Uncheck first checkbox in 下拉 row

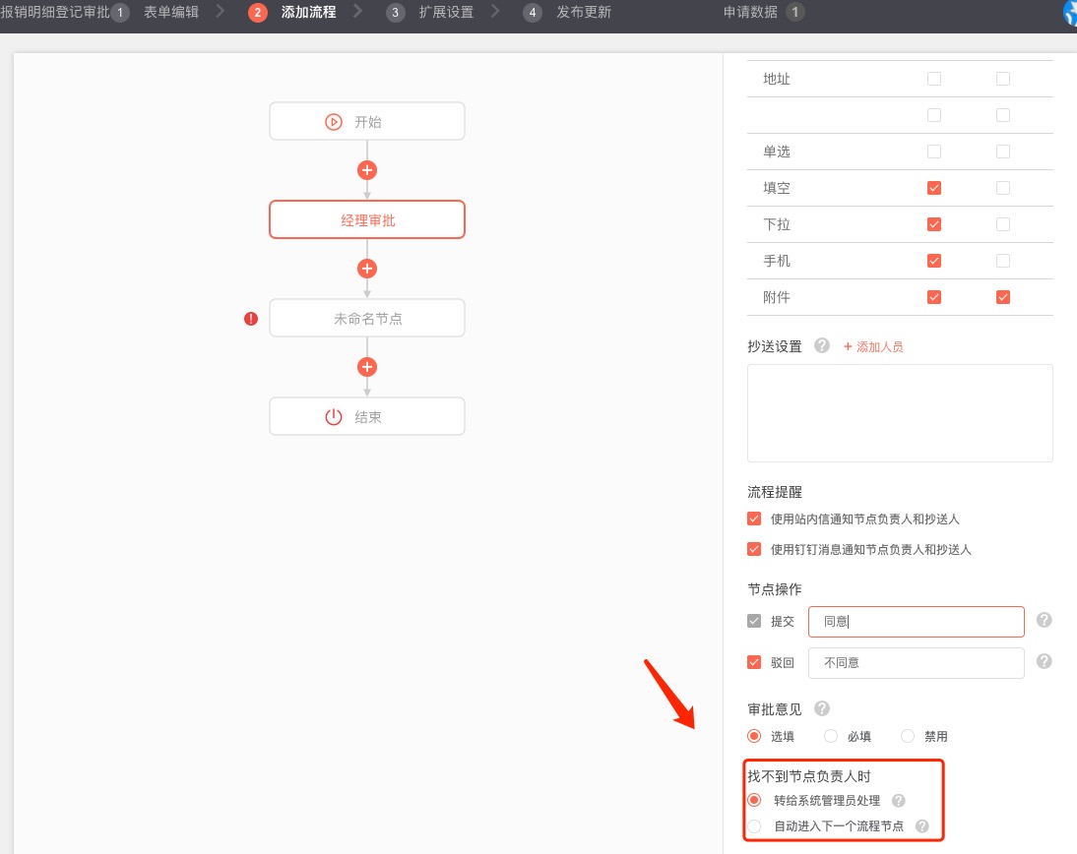click(x=934, y=224)
